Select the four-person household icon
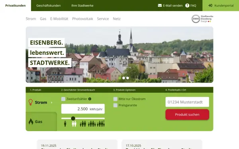 coord(92,124)
